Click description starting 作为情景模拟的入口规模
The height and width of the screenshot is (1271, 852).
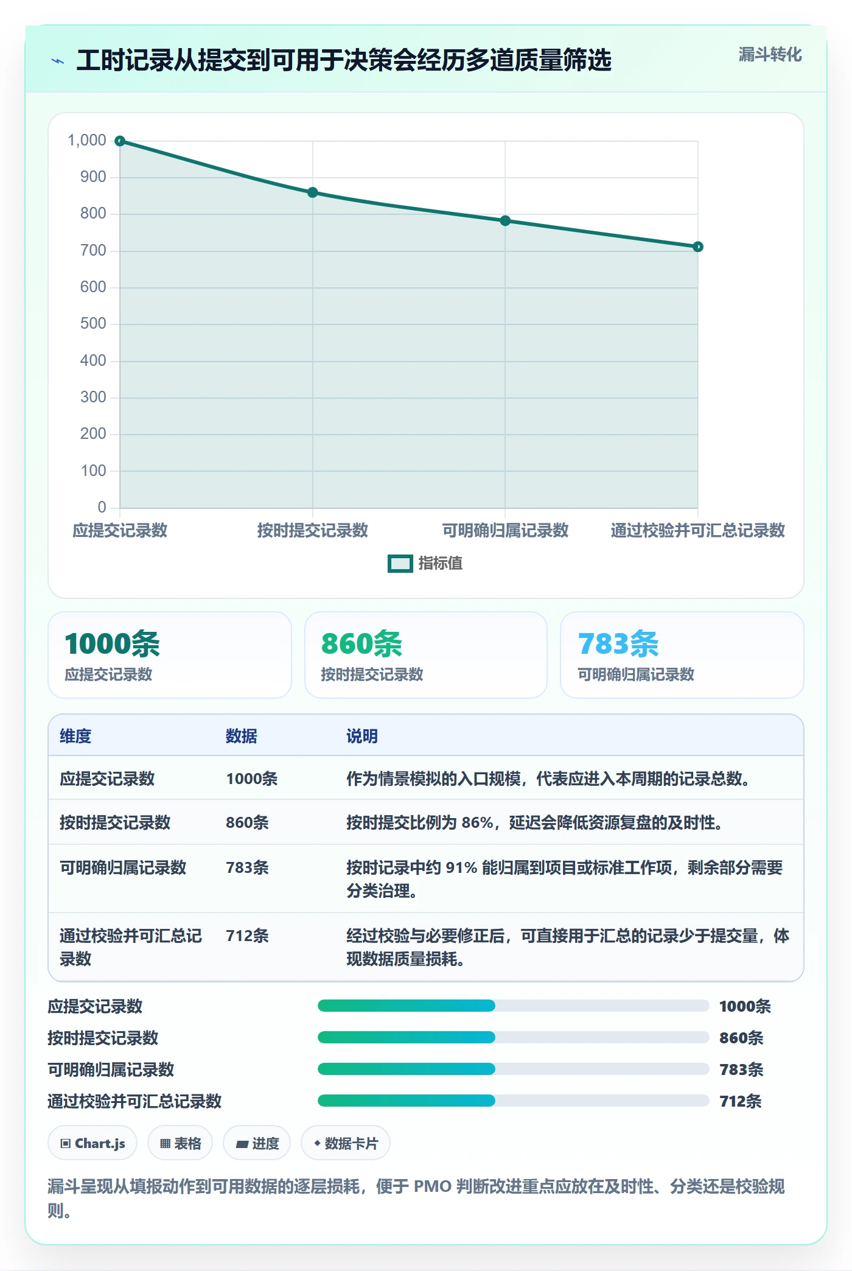point(548,779)
